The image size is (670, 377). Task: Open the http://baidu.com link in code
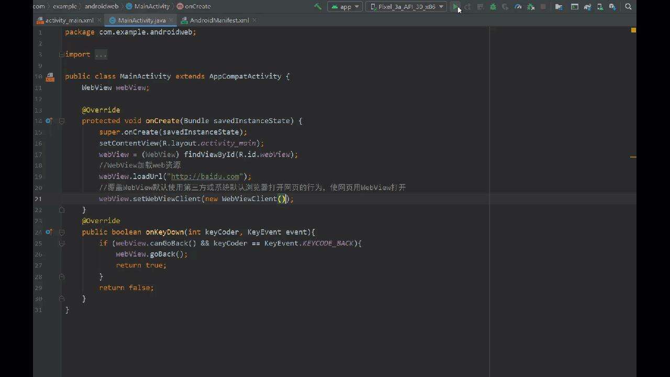click(x=205, y=177)
